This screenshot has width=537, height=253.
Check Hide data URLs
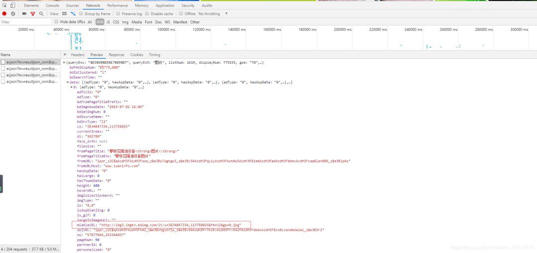coord(57,21)
